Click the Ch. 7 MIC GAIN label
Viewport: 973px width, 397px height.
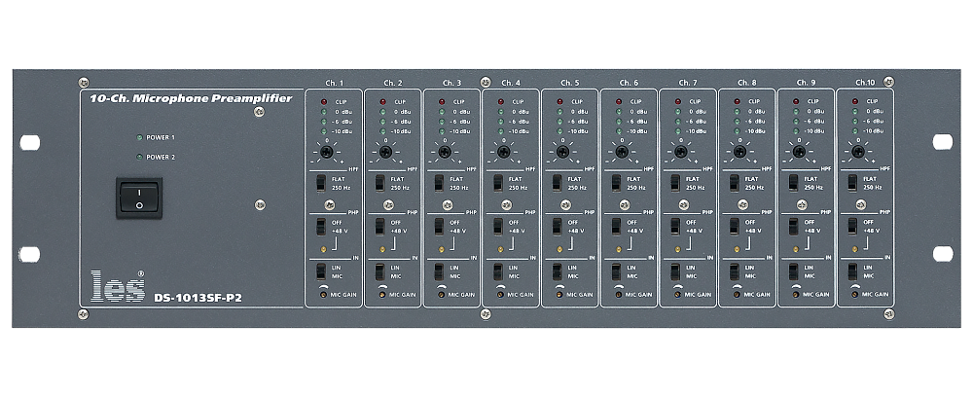click(698, 295)
